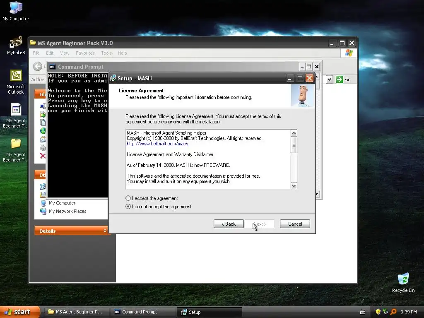Select 'I accept the agreement' option
Screen dimensions: 424x318
[x=152, y=198]
